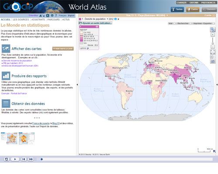Viewport: 218px width, 174px height.
Task: Open Densité moyenne de population example map
Action: [17, 60]
